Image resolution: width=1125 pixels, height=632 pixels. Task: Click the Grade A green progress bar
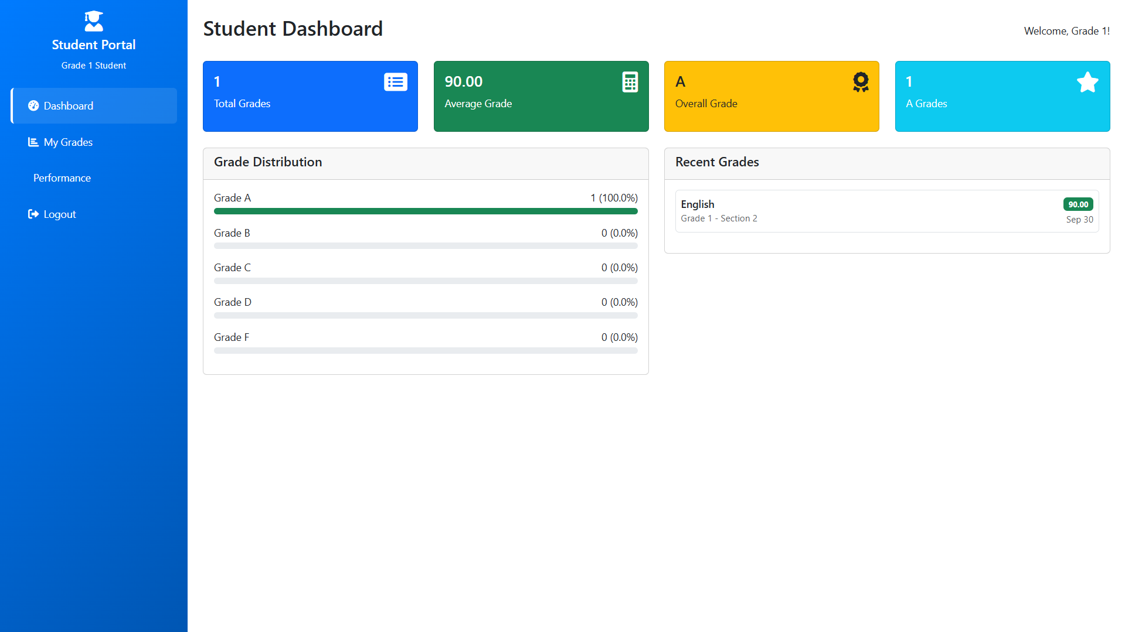[x=426, y=211]
